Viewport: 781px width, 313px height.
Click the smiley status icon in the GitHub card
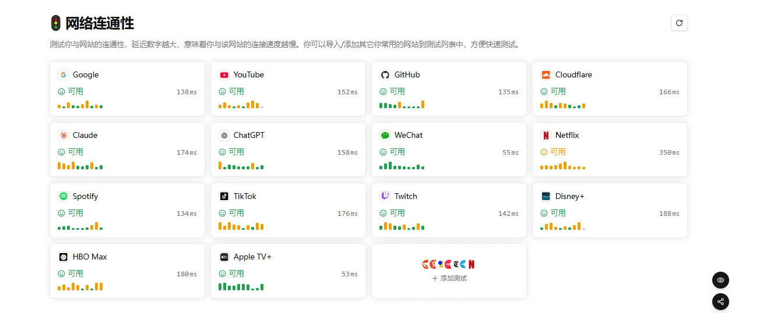click(383, 91)
